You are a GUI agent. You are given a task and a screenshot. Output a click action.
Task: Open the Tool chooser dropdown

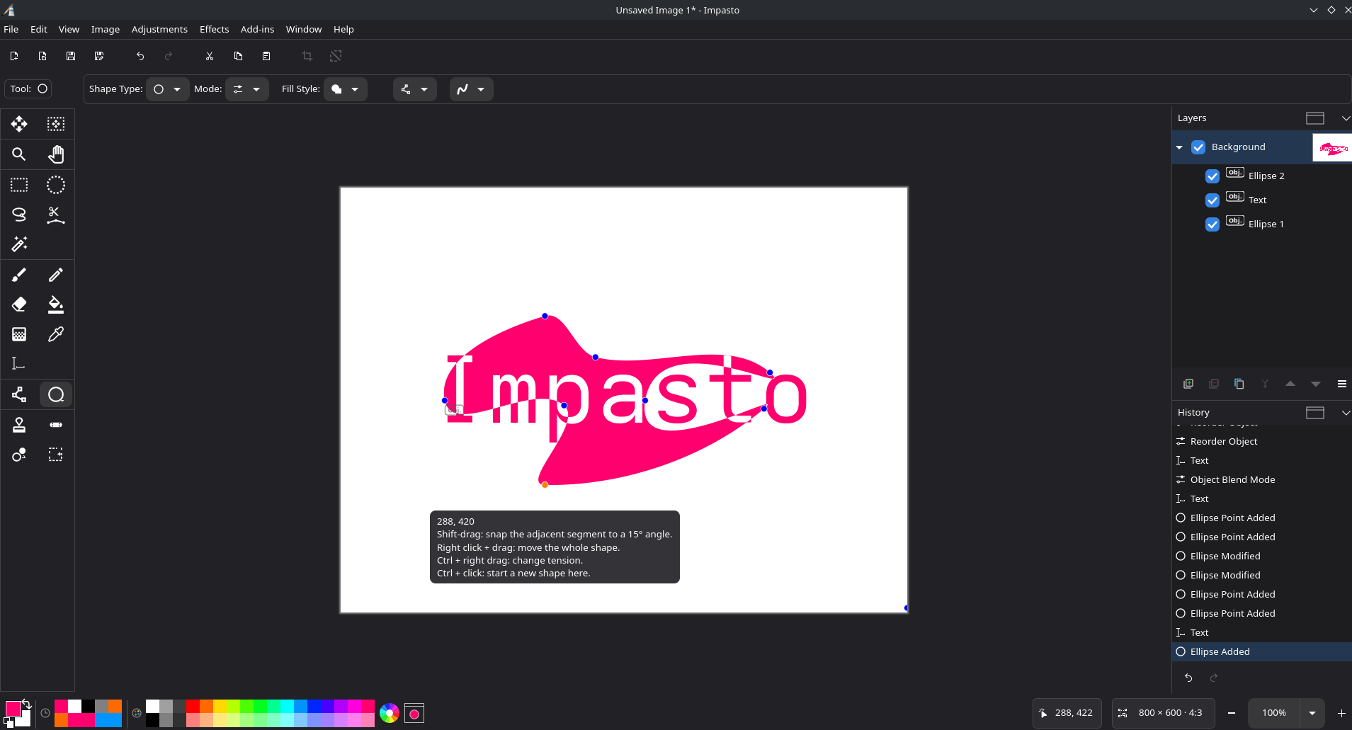coord(28,89)
